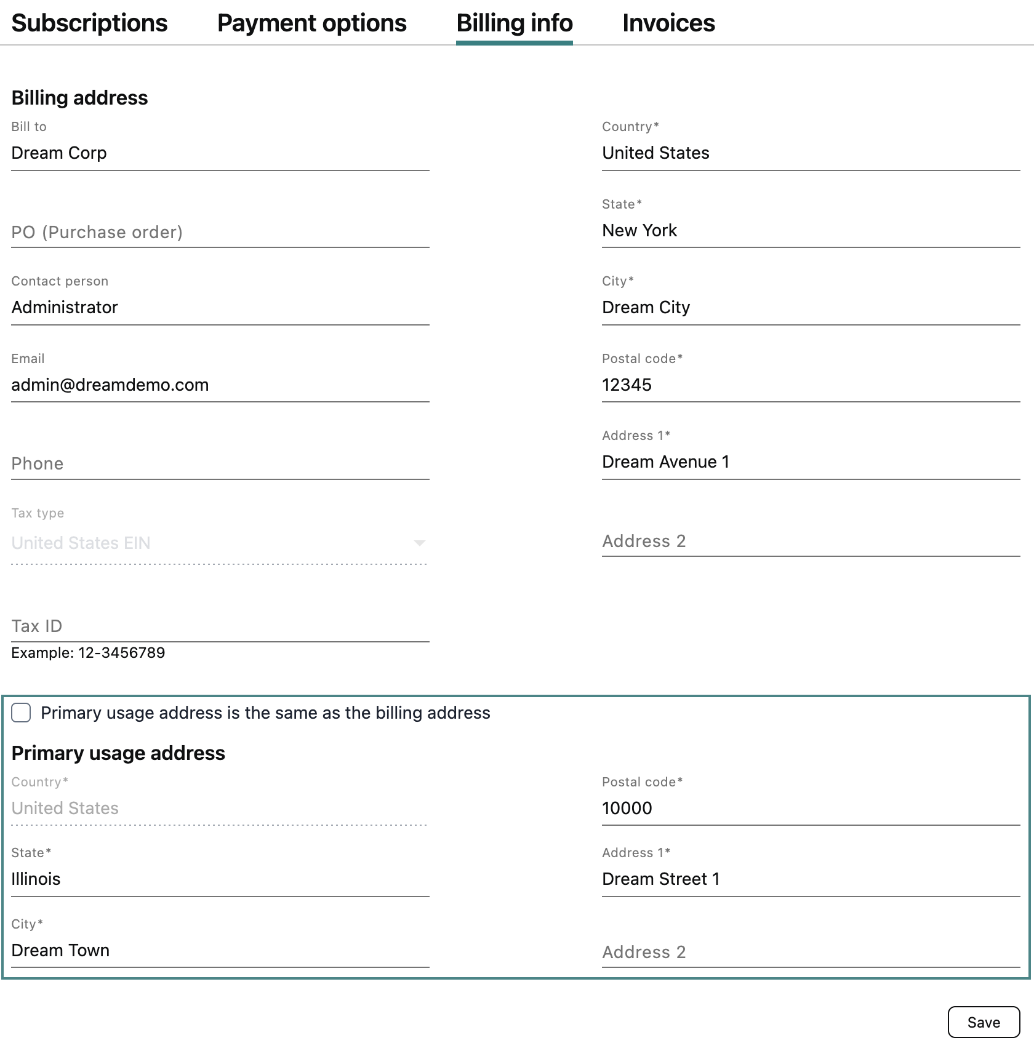
Task: Focus the PO (Purchase order) field
Action: (x=220, y=233)
